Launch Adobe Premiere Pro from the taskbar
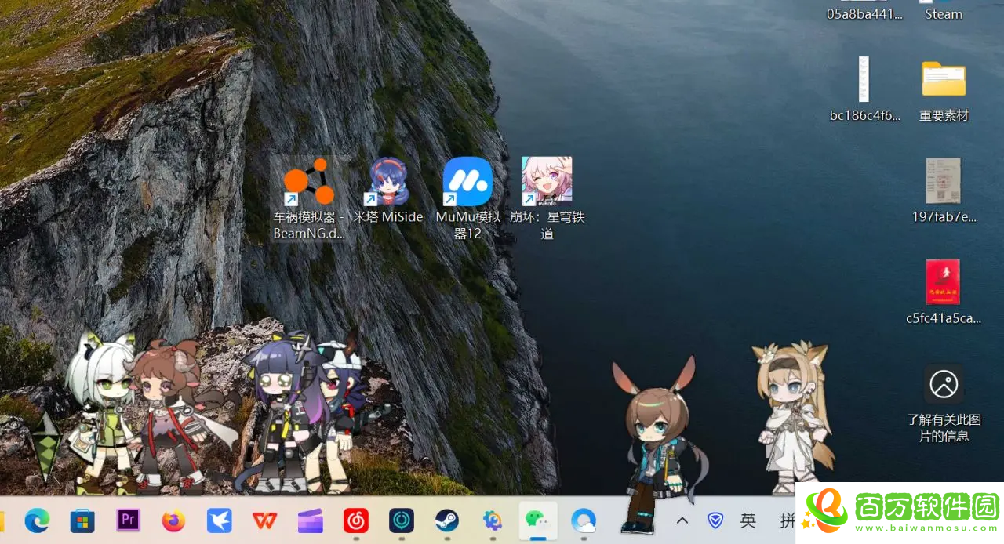The width and height of the screenshot is (1004, 544). (x=128, y=520)
